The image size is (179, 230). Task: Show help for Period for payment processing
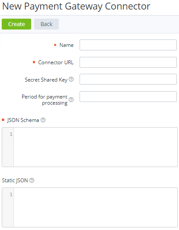point(71,100)
